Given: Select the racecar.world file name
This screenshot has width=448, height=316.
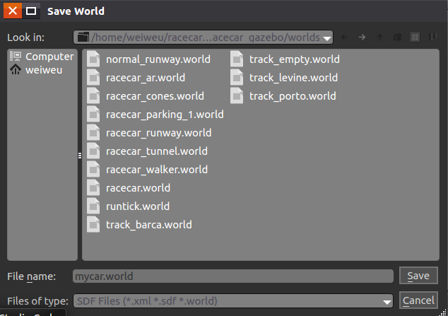Looking at the screenshot, I should 138,188.
